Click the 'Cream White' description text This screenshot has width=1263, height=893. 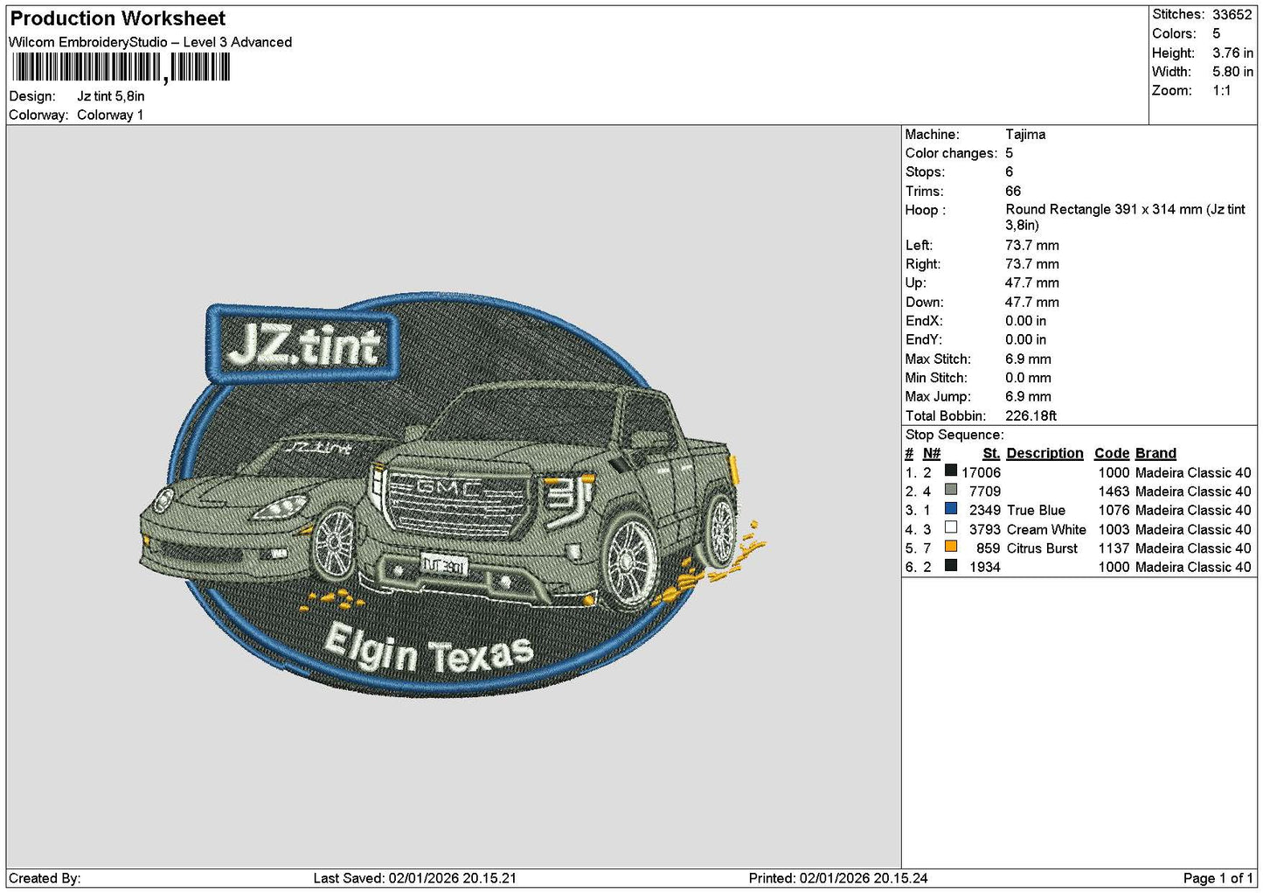(1046, 529)
